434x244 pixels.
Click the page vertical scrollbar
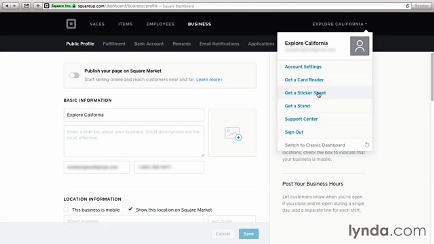point(432,77)
